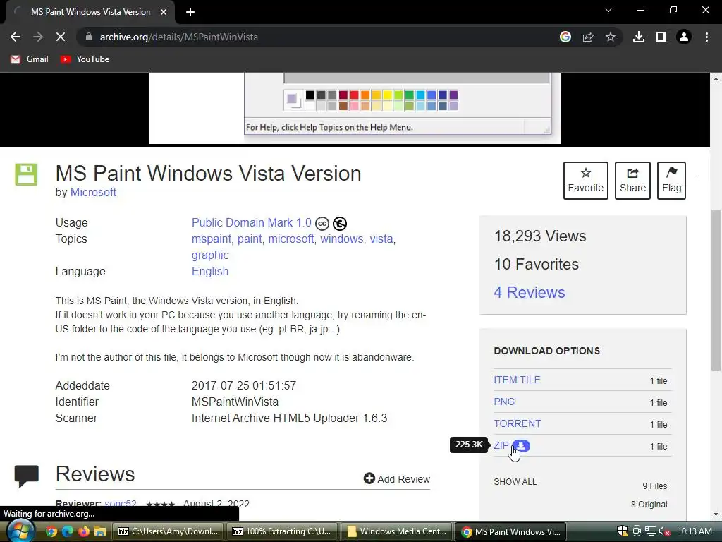Open the Gmail bookmark
Viewport: 722px width, 542px height.
(30, 59)
